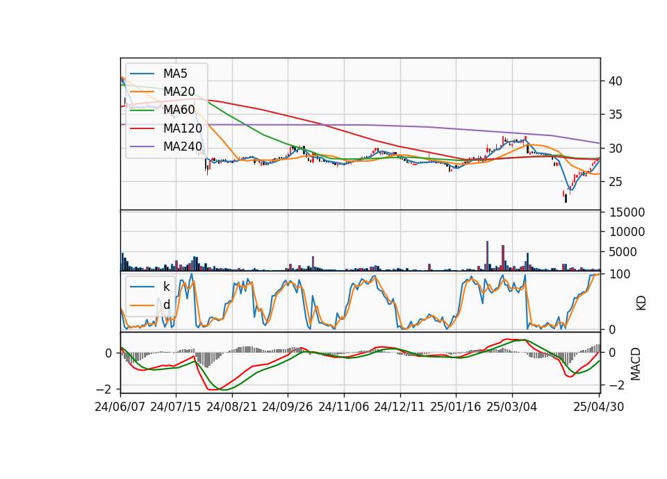Click the 25/03/04 date tick label
The width and height of the screenshot is (667, 479).
coord(512,407)
